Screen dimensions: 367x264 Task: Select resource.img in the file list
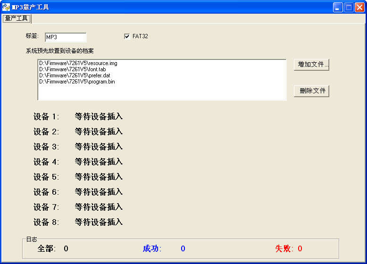(78, 63)
